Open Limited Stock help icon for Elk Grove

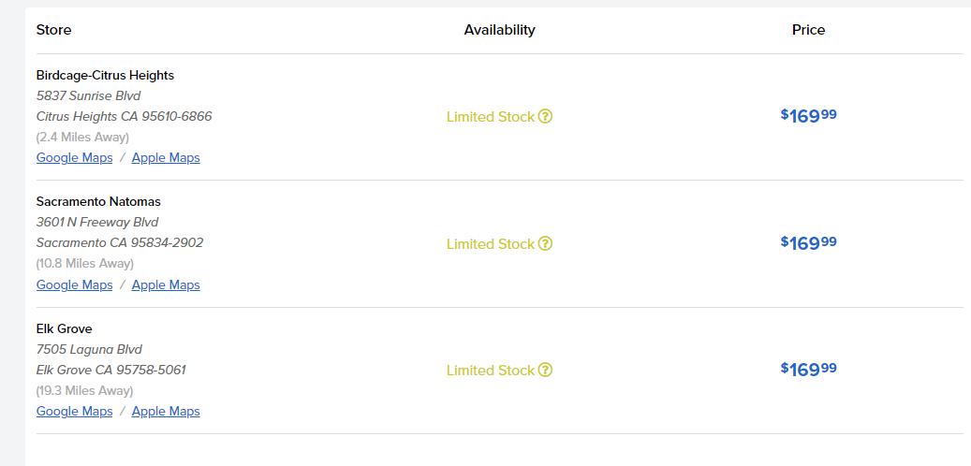[546, 371]
